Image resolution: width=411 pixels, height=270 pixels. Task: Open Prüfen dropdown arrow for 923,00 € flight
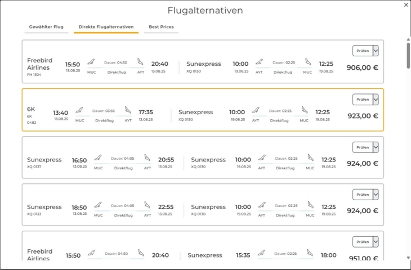tap(376, 100)
